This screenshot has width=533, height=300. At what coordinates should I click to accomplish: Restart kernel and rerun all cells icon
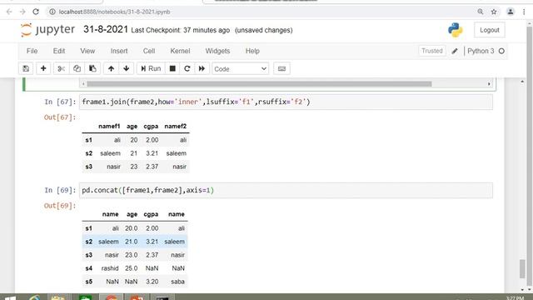tap(202, 68)
